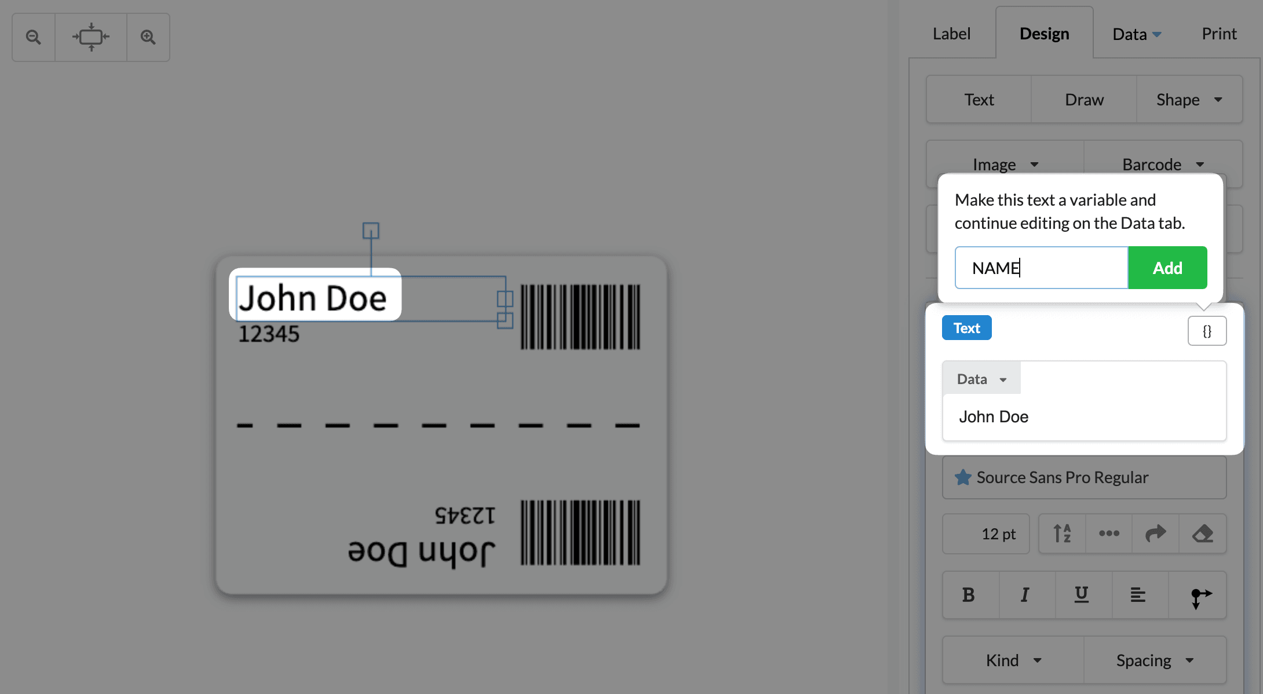This screenshot has height=694, width=1263.
Task: Open the Kind dropdown
Action: [x=1013, y=660]
